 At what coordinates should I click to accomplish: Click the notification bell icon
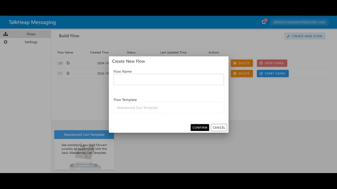point(264,22)
